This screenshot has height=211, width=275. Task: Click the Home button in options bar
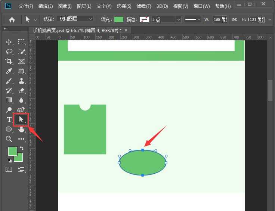tap(12, 19)
